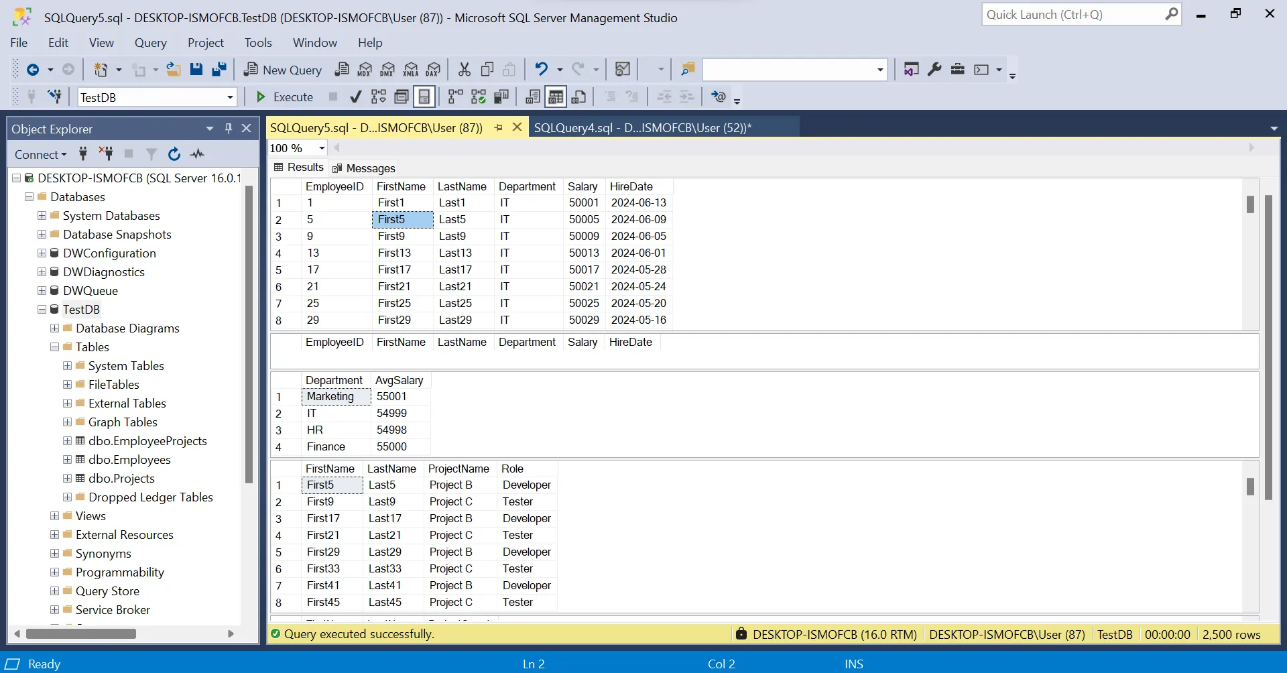Click the New Query button
The height and width of the screenshot is (673, 1287).
282,70
